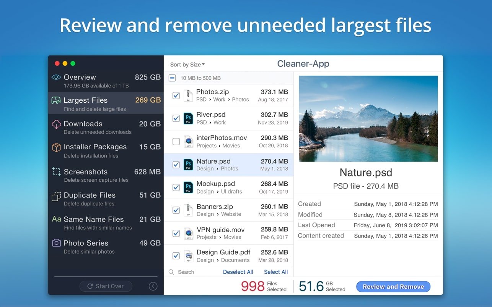Click the Photo Series camera icon
The width and height of the screenshot is (492, 307).
click(56, 243)
